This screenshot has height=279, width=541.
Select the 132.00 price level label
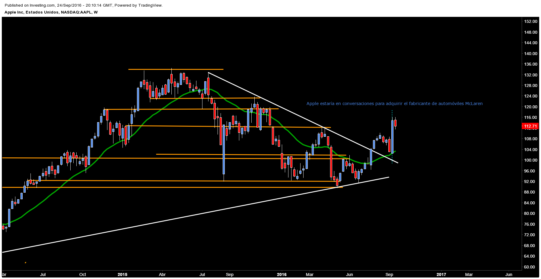click(530, 75)
